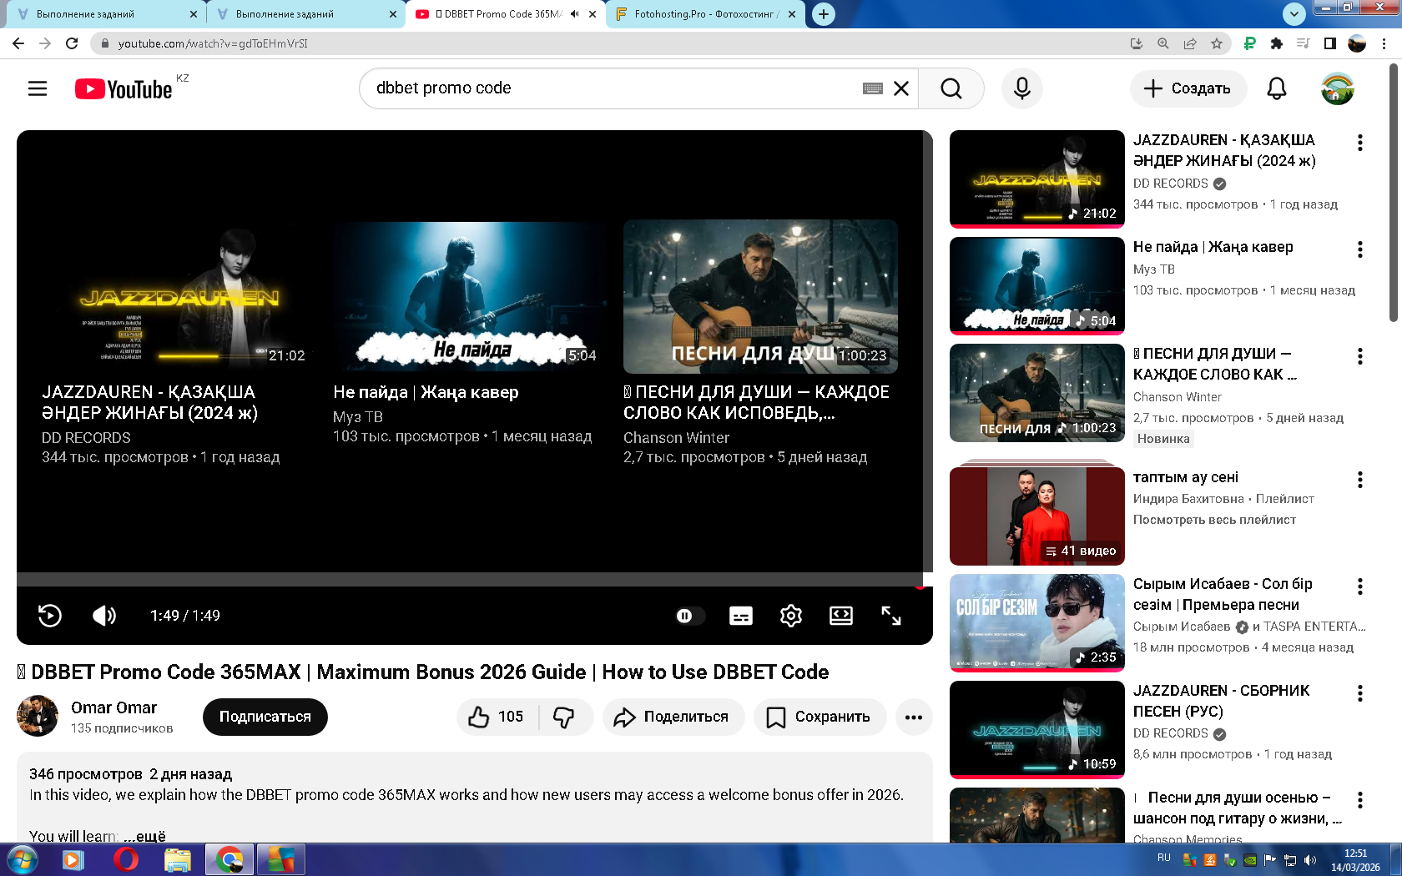
Task: Mute the video using the speaker icon
Action: pos(104,616)
